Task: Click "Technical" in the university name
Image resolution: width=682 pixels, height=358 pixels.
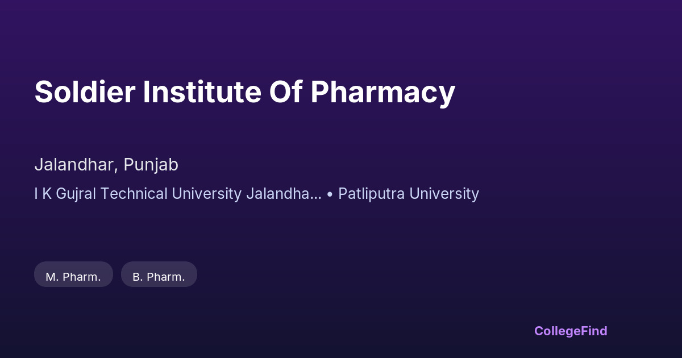Action: pos(135,194)
